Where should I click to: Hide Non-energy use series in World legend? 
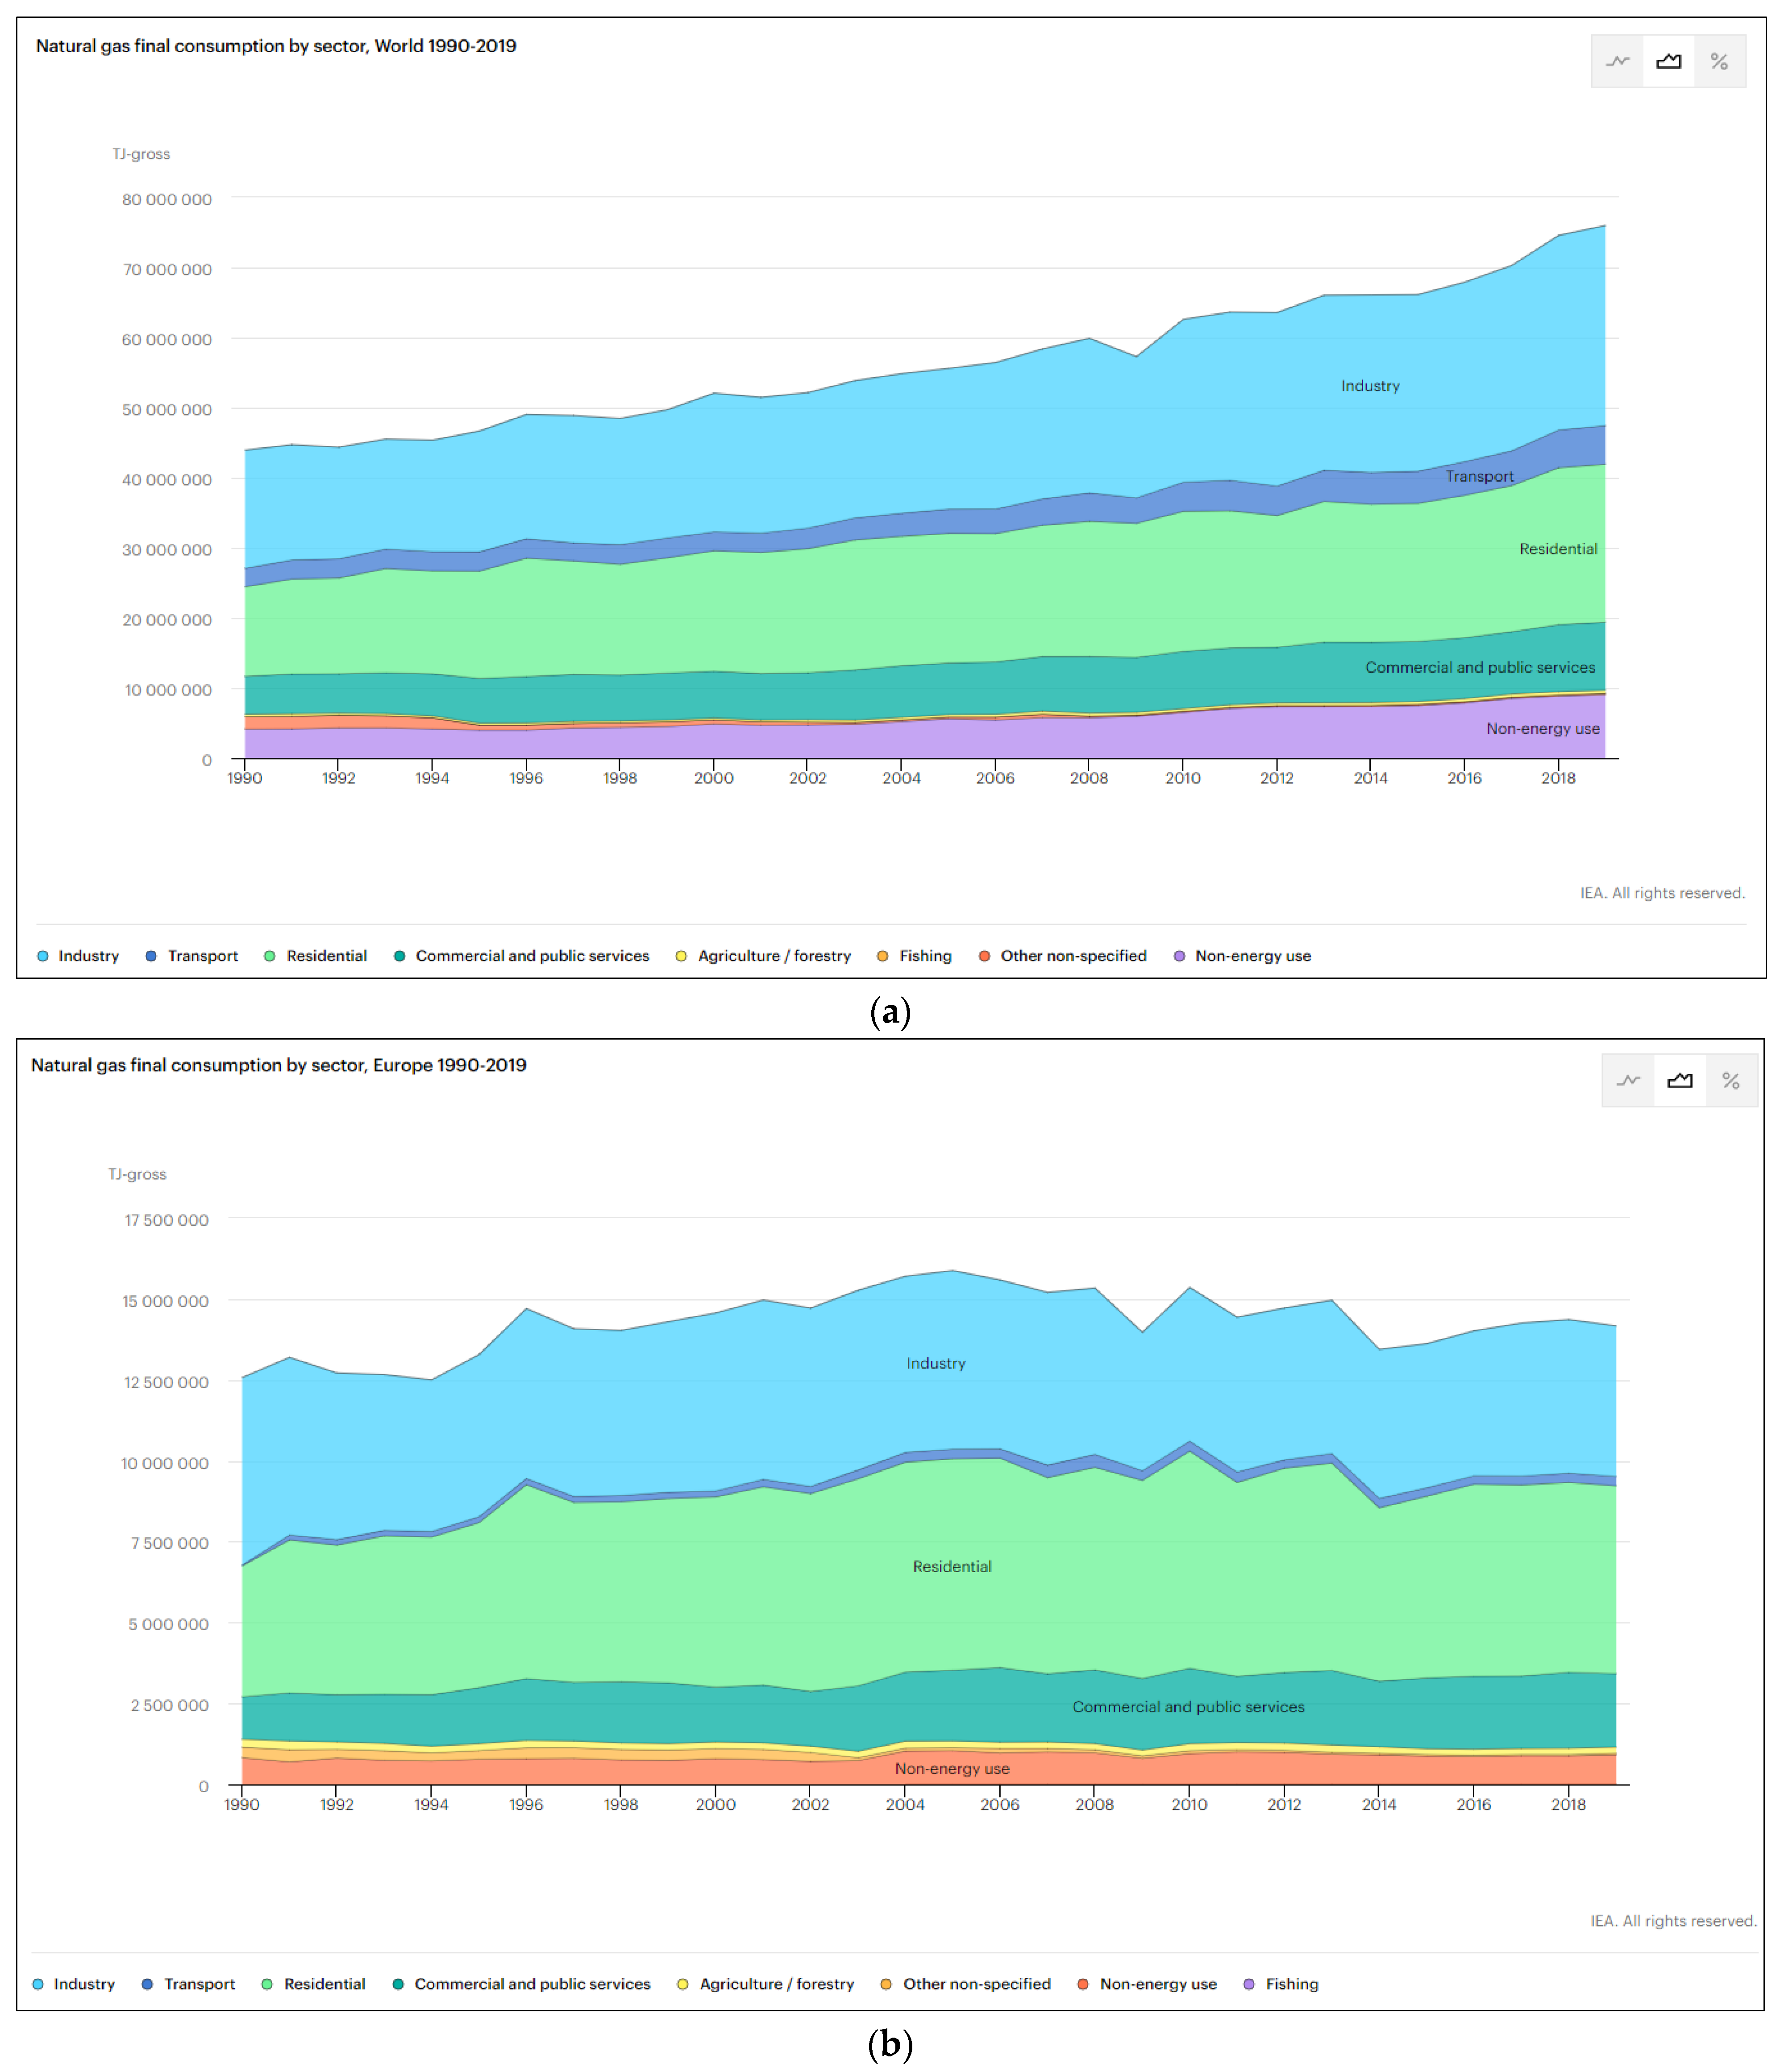click(1252, 956)
